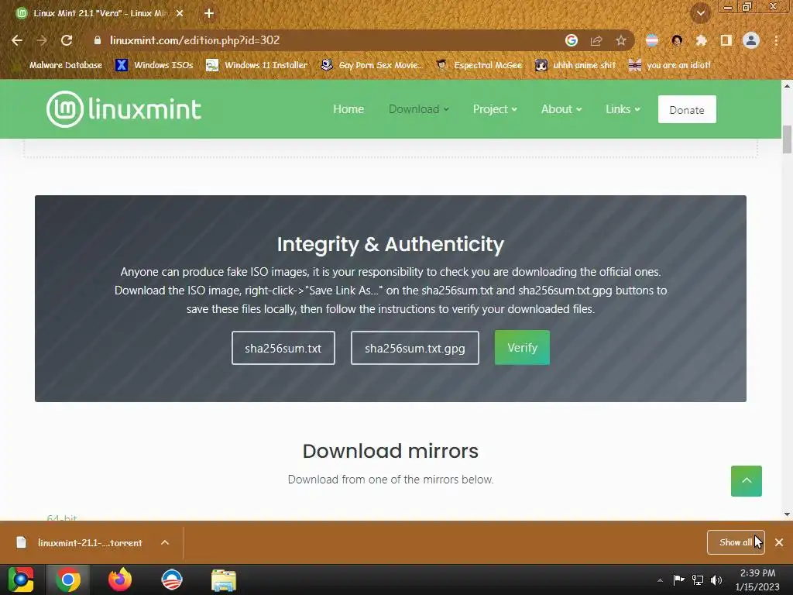Open the profile avatar menu

coord(751,40)
